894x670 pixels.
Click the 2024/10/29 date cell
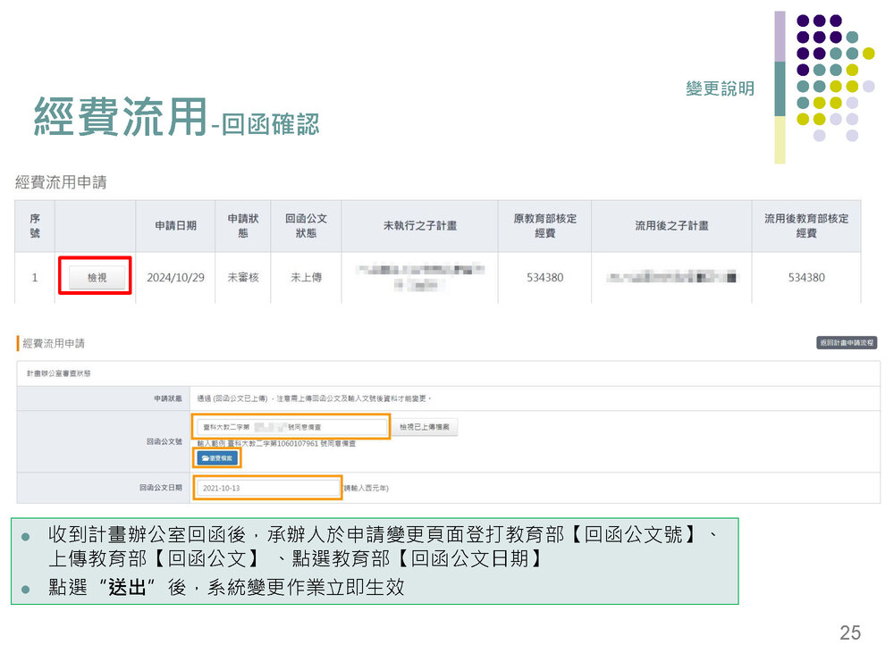(x=175, y=278)
